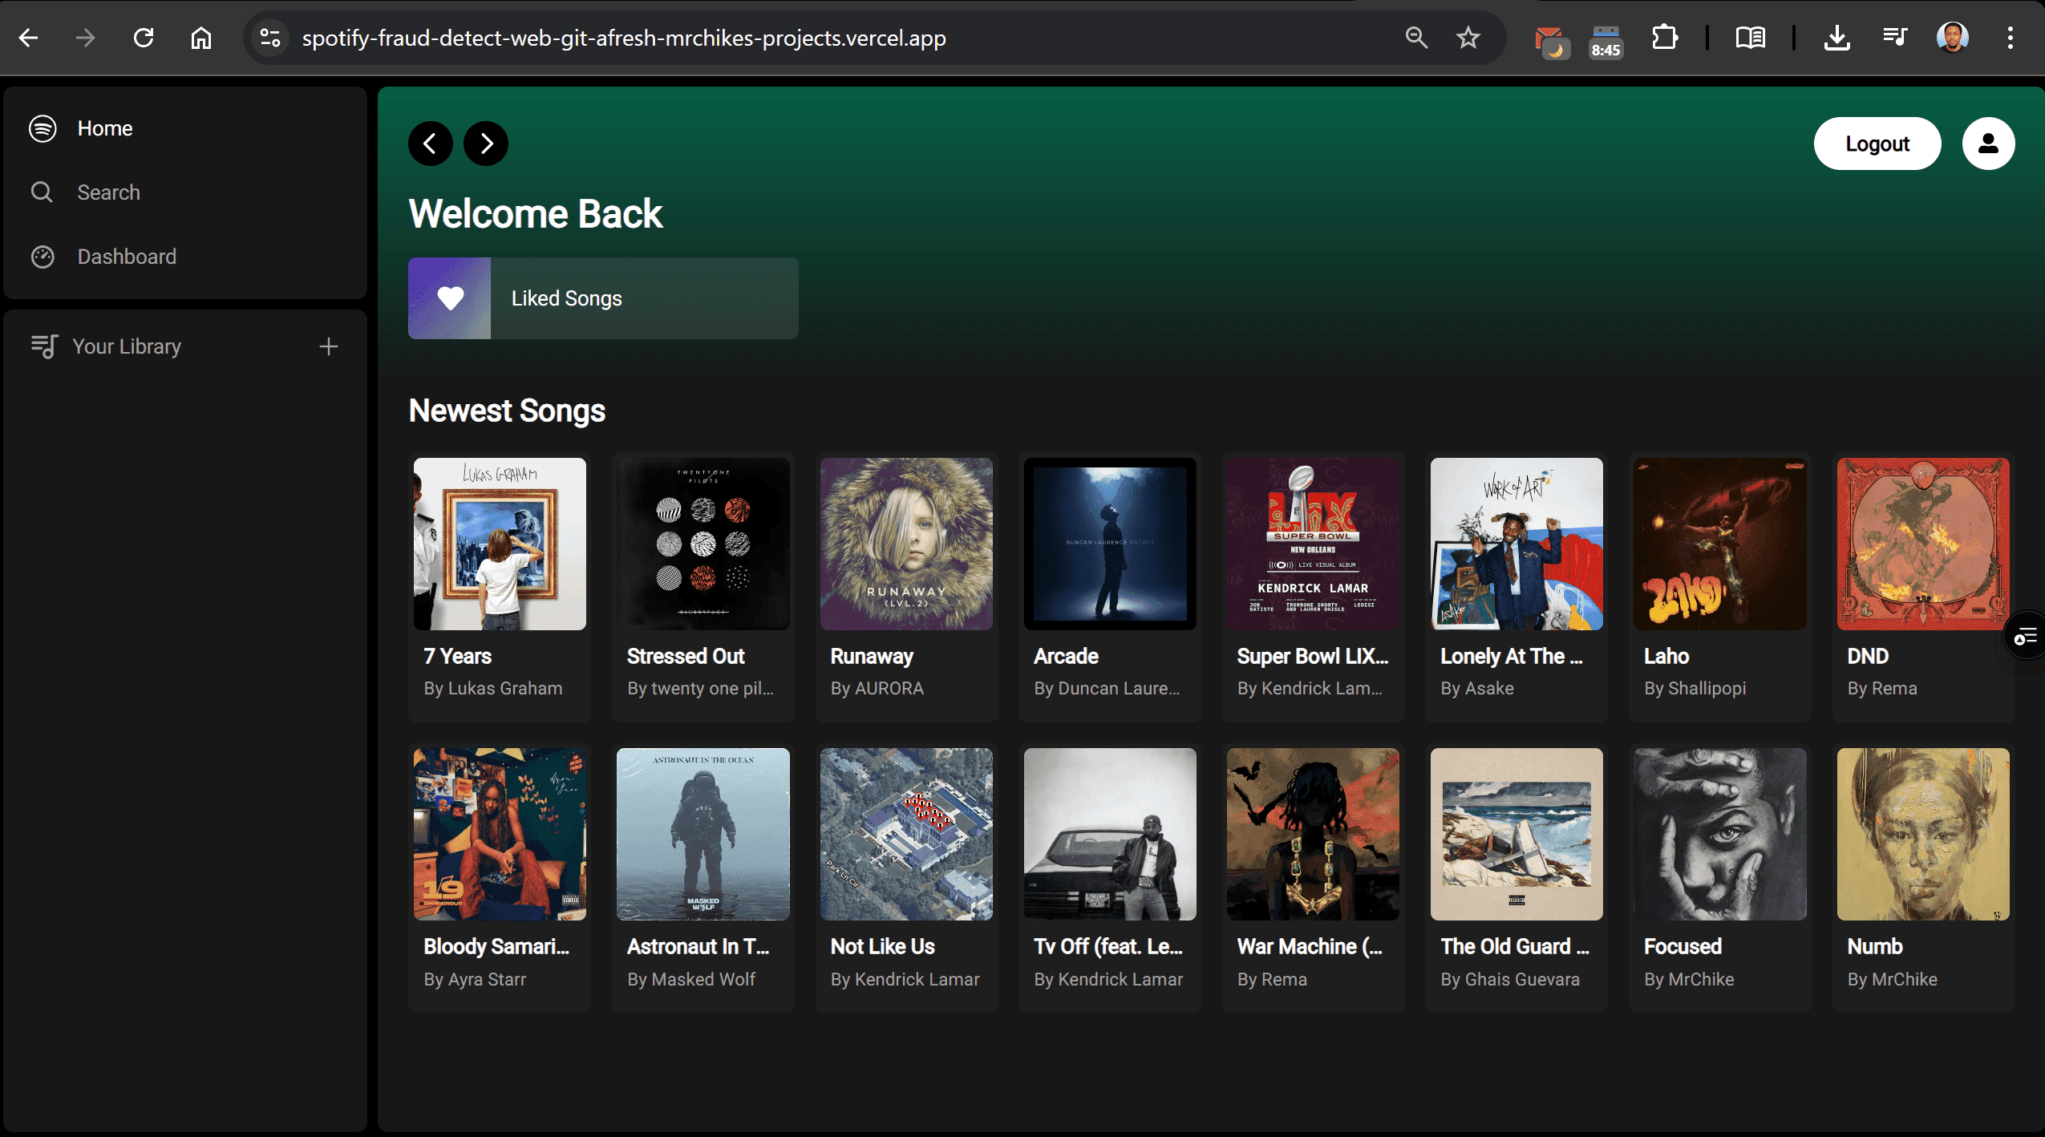This screenshot has height=1137, width=2045.
Task: Open Astronaut In T... song title
Action: click(x=698, y=946)
